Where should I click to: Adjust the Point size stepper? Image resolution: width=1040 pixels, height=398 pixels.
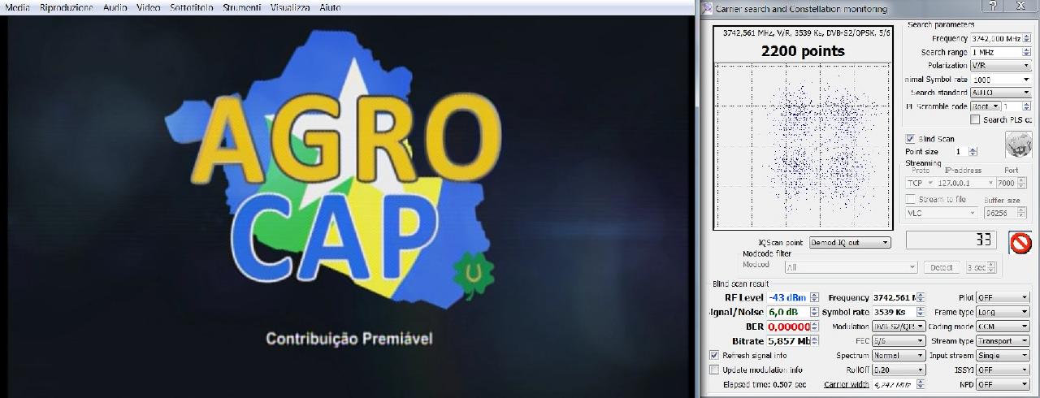pos(973,152)
